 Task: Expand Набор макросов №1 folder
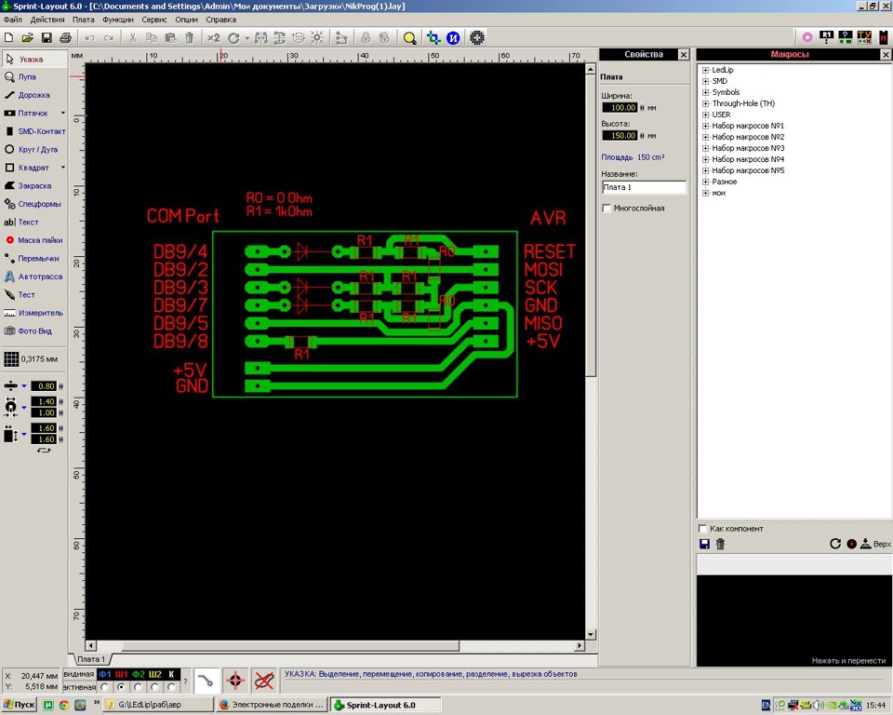click(x=706, y=126)
